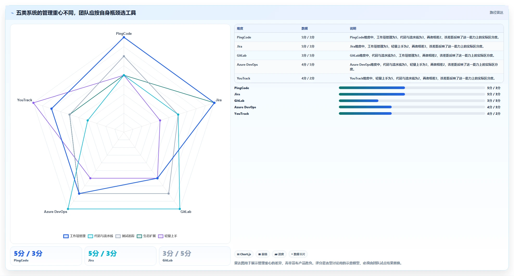This screenshot has width=514, height=276.
Task: Click the PingCode progress bar
Action: click(412, 88)
